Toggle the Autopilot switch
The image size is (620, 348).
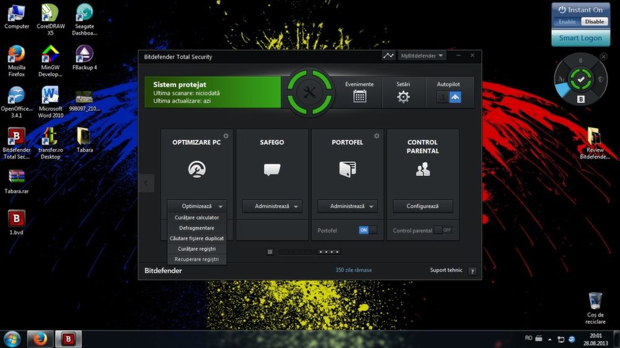pos(449,97)
